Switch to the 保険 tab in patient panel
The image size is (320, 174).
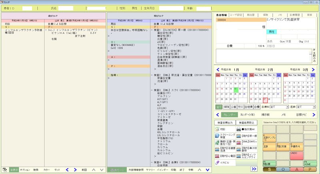(x=265, y=15)
